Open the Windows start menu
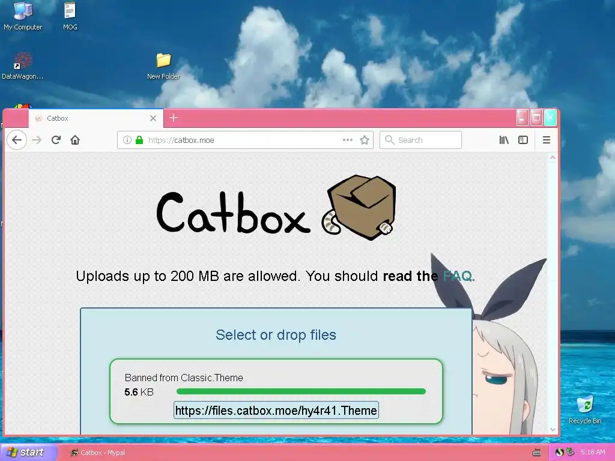This screenshot has width=615, height=461. tap(28, 453)
